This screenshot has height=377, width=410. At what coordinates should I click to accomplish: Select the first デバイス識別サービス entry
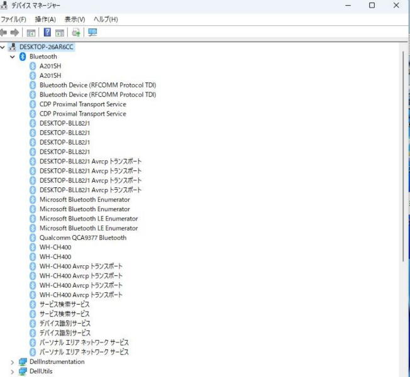point(65,324)
